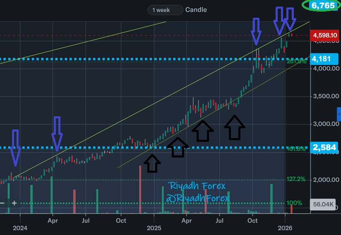Select the 4,598.10 current price label
The height and width of the screenshot is (235, 341).
pos(324,35)
